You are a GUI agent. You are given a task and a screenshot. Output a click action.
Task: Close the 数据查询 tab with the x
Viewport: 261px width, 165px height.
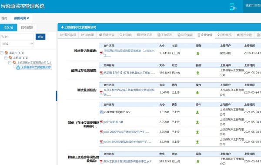point(28,18)
